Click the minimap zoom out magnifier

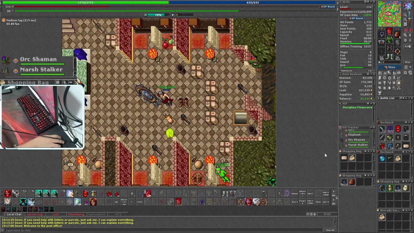pos(405,15)
